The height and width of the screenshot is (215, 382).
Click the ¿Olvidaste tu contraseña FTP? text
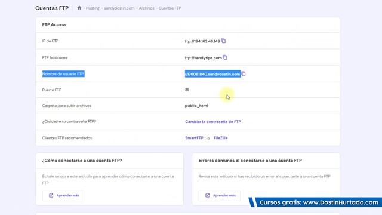(x=69, y=121)
